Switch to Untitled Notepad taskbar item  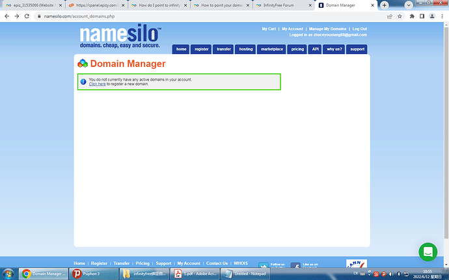[245, 274]
